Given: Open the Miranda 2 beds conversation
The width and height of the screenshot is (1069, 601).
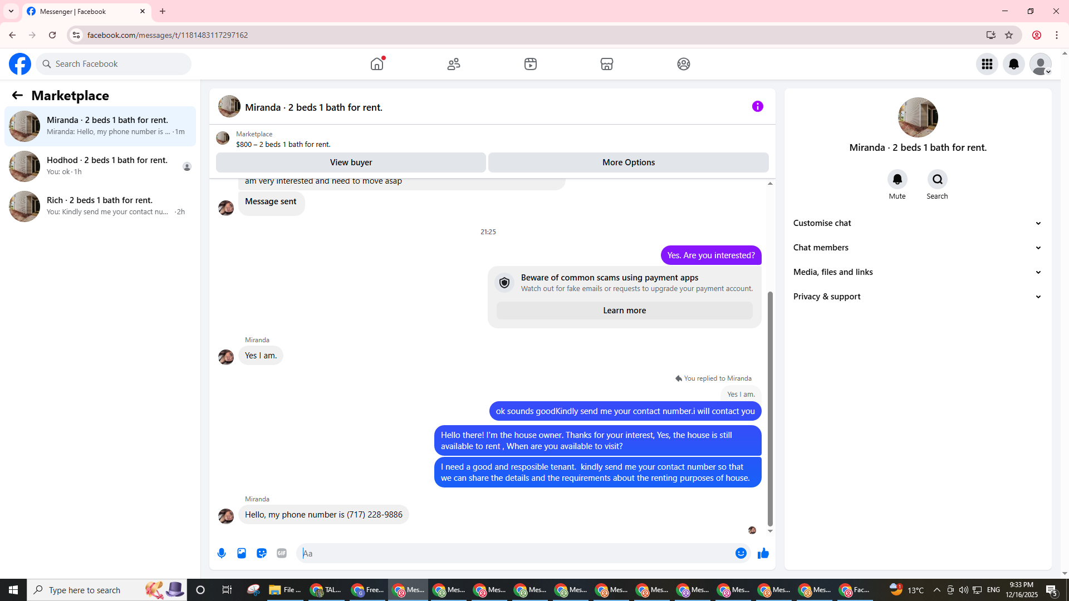Looking at the screenshot, I should pos(100,126).
